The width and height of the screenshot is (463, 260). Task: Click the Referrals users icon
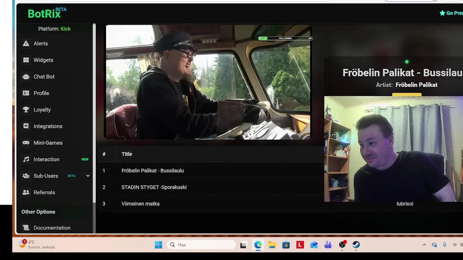[26, 192]
